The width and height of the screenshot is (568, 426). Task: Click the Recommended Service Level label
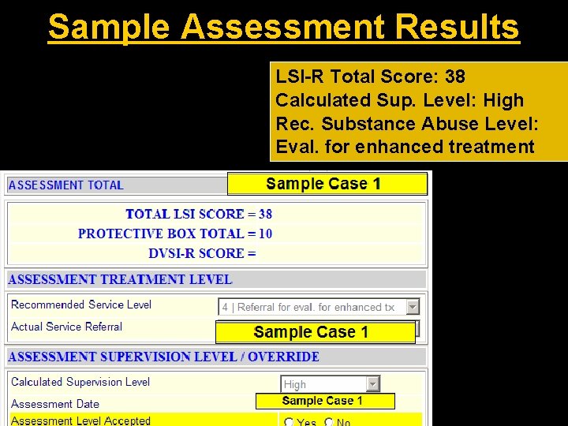(81, 305)
